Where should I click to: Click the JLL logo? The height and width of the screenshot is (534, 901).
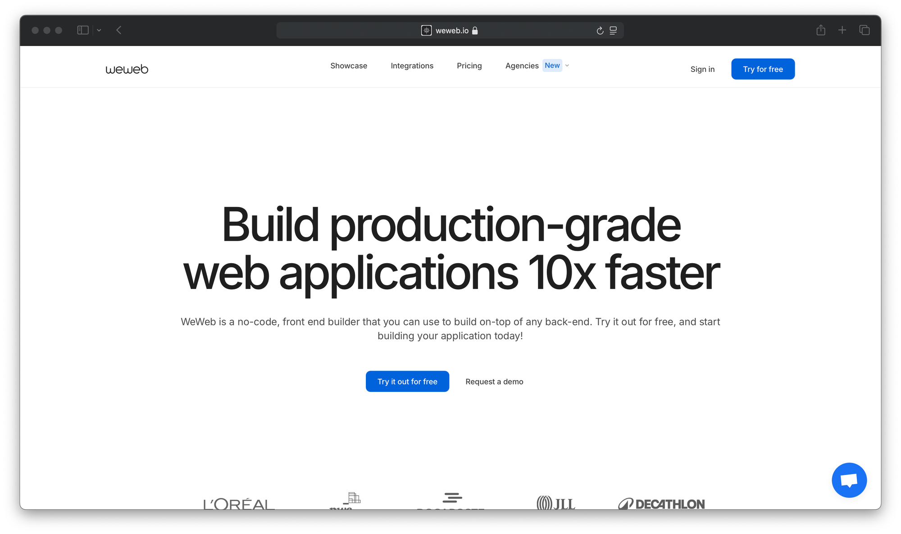tap(556, 503)
